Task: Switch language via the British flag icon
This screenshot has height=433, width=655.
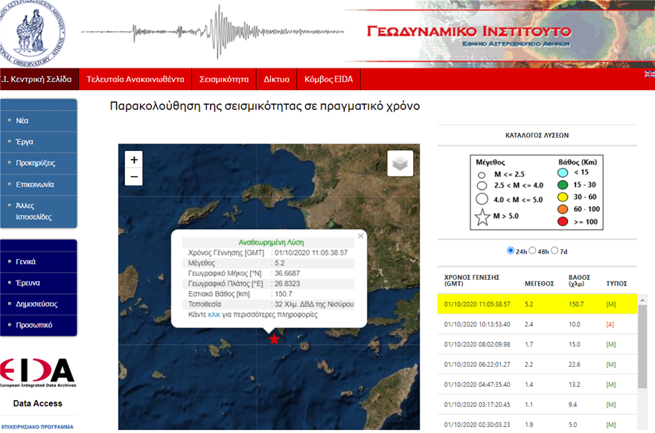Action: point(649,73)
